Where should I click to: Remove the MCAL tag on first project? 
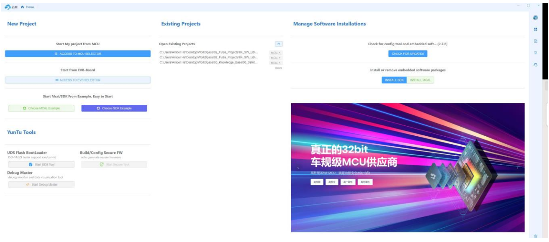[280, 53]
